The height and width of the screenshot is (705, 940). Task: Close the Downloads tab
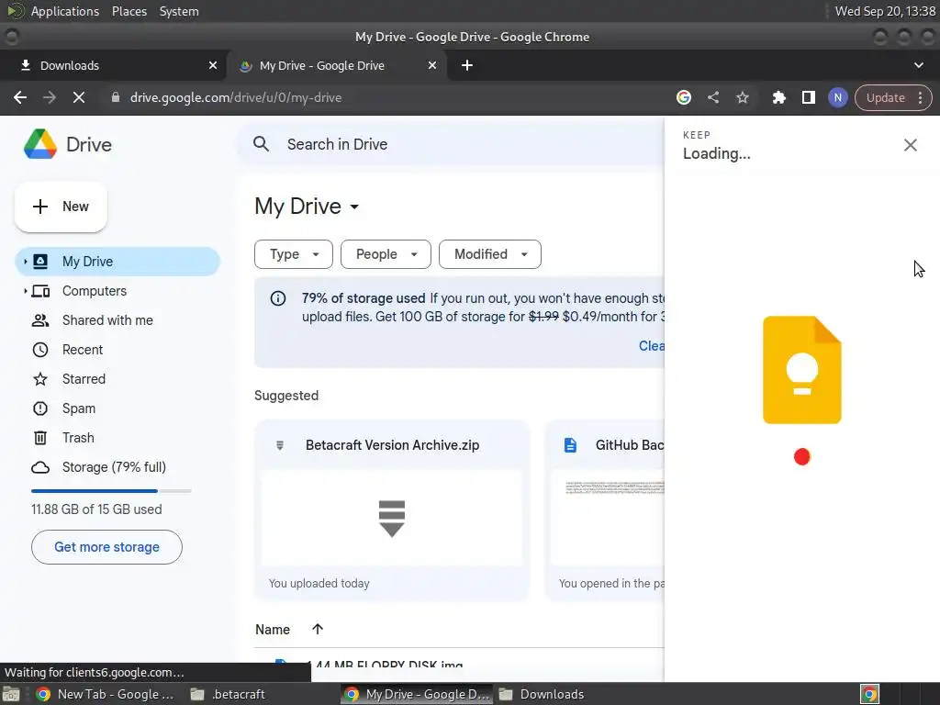pyautogui.click(x=212, y=65)
